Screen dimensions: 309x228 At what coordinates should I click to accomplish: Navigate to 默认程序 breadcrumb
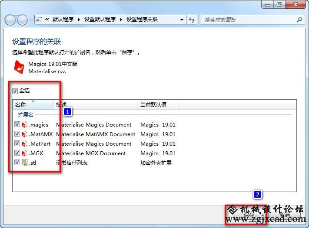pos(63,20)
